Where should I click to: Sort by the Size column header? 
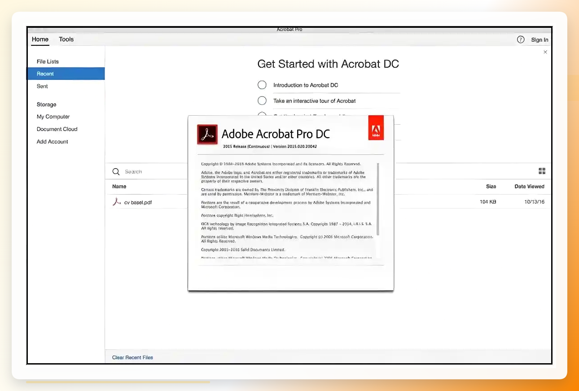491,187
